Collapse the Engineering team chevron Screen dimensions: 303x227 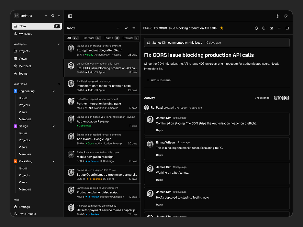click(54, 91)
